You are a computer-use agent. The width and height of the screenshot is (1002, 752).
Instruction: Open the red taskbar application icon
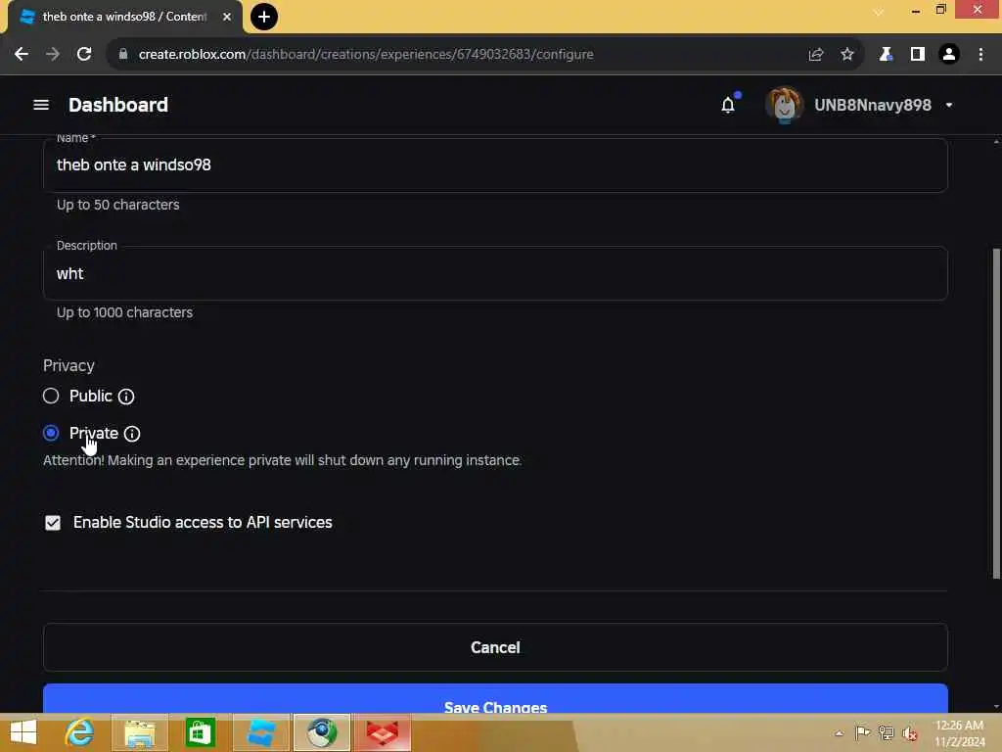(x=383, y=732)
